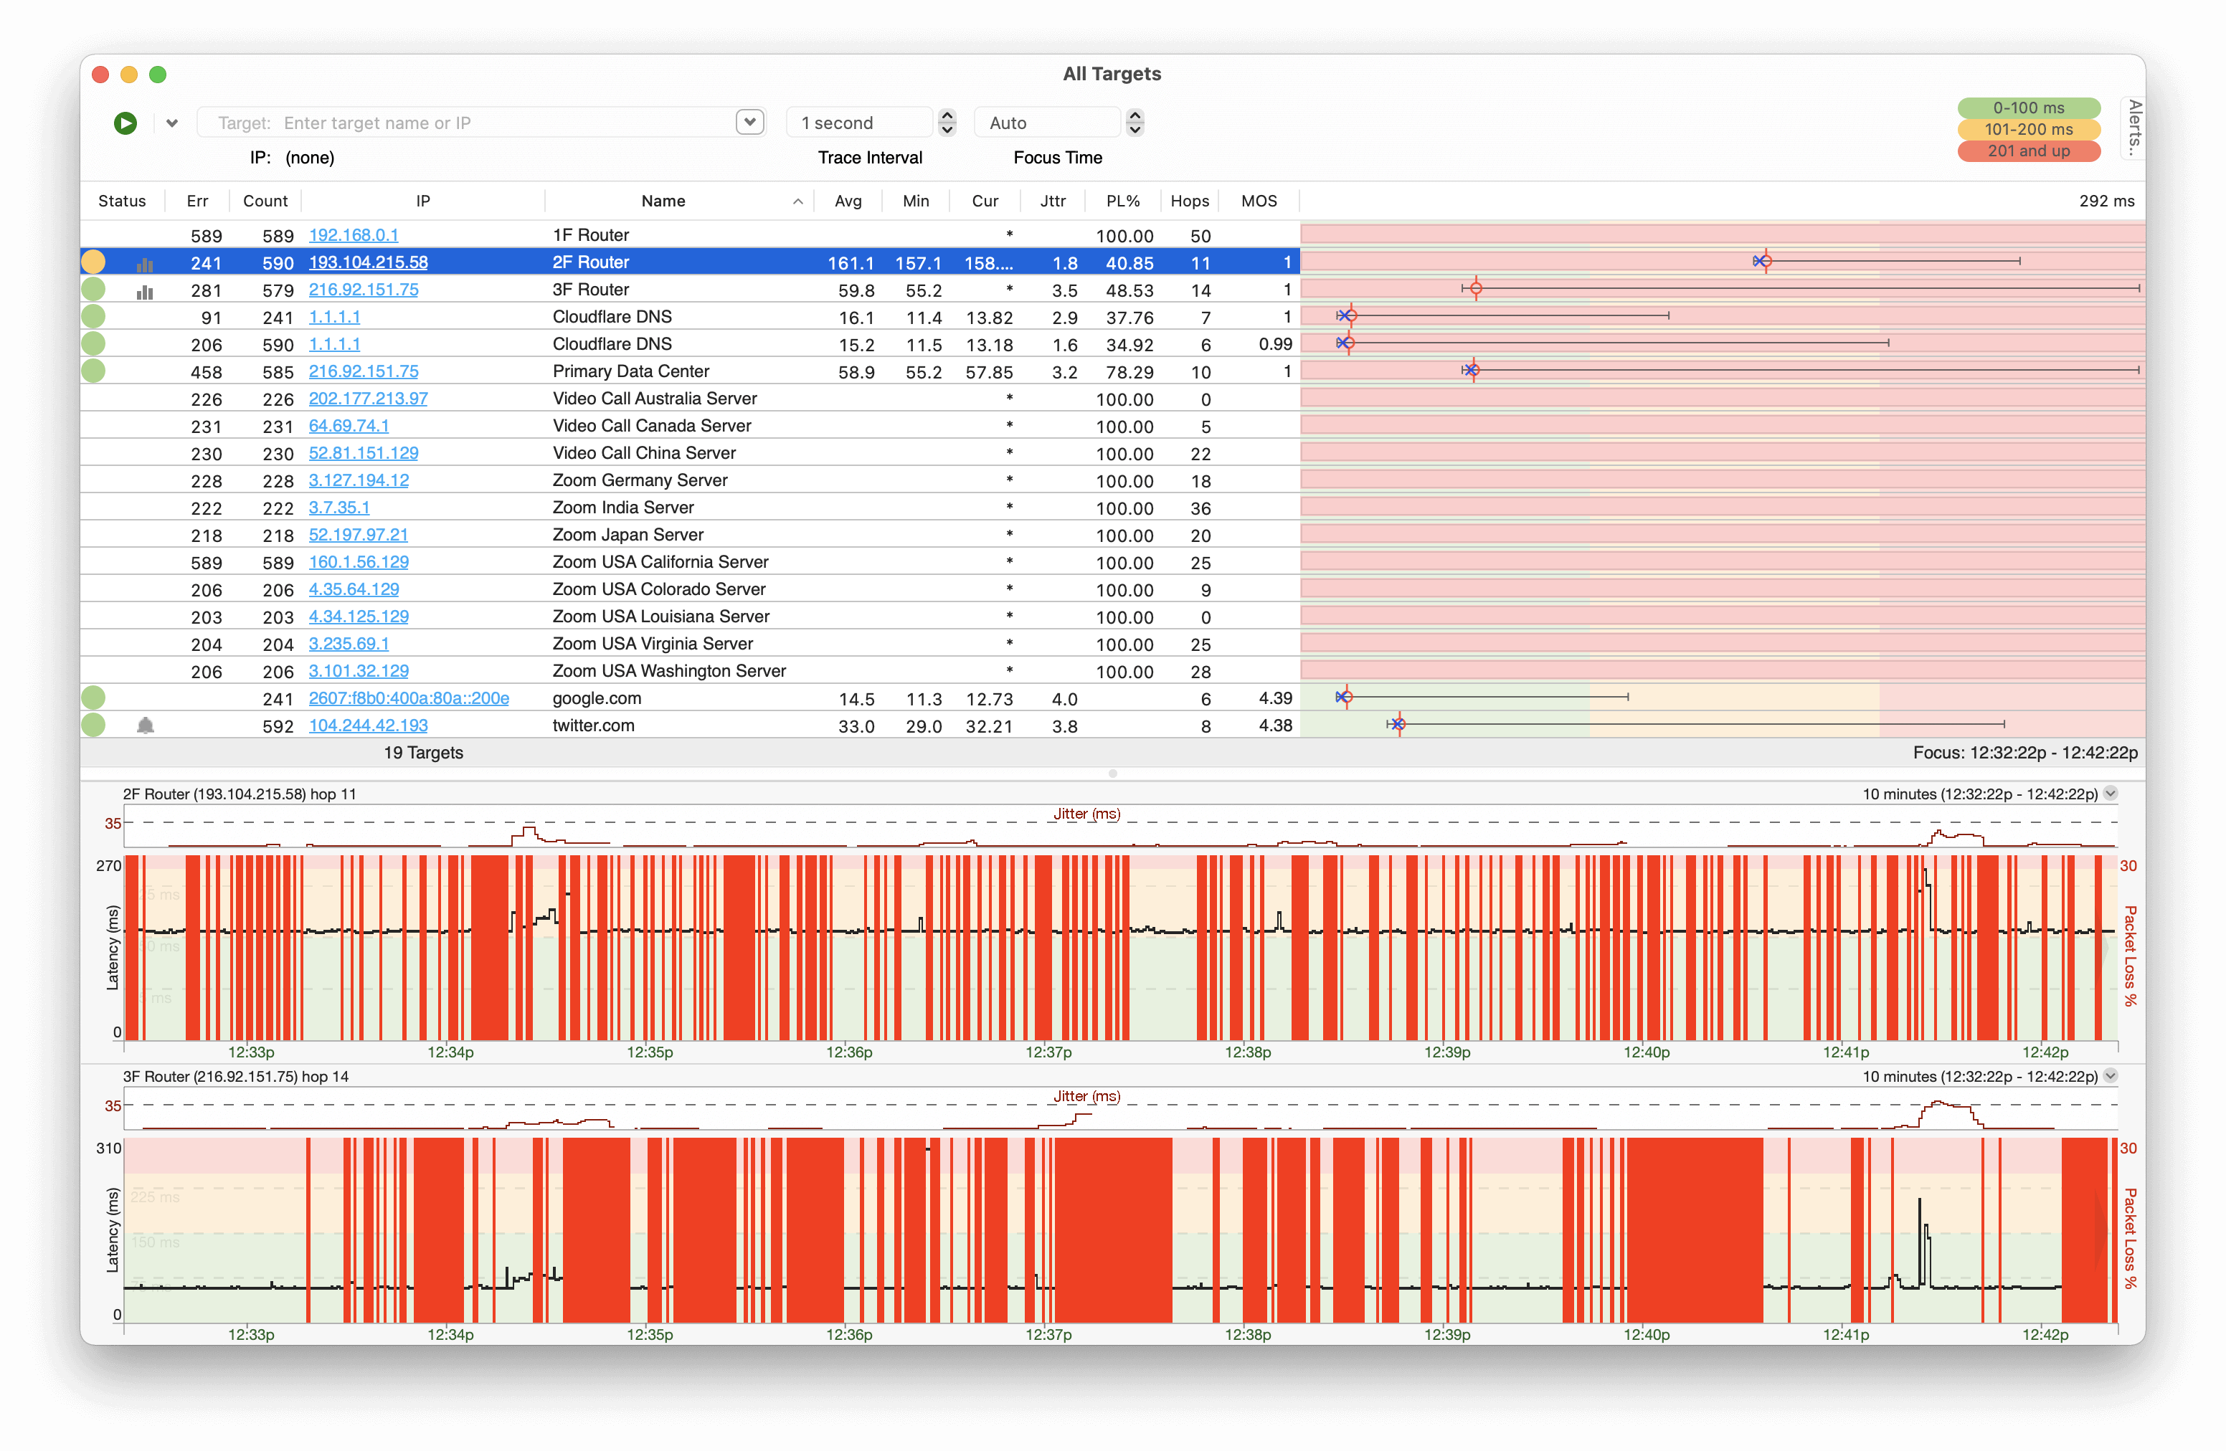Expand the target history dropdown
The width and height of the screenshot is (2226, 1451).
pyautogui.click(x=750, y=122)
